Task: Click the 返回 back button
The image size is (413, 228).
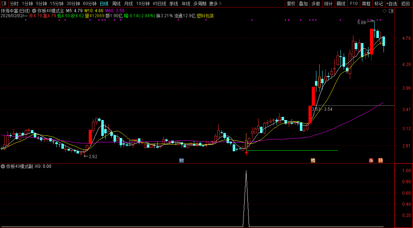Action: tap(405, 4)
